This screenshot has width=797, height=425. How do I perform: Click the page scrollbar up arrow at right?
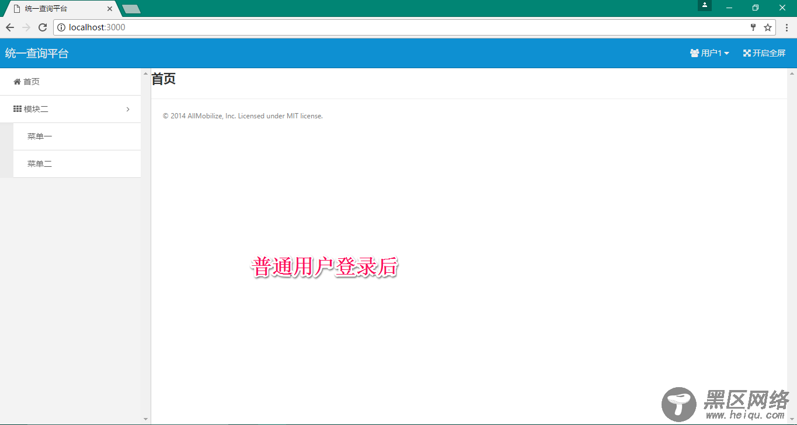tap(792, 73)
